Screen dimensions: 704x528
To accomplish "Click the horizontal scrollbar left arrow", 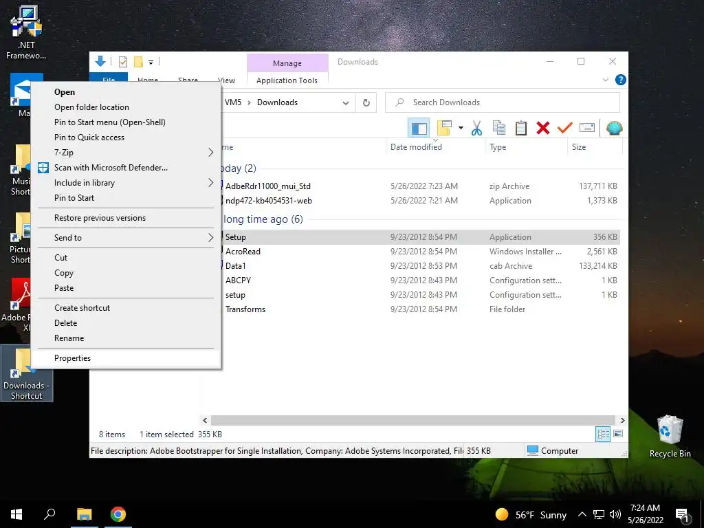I will [205, 420].
